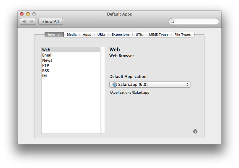Click the magnifying glass search icon
This screenshot has height=168, width=239.
[172, 21]
